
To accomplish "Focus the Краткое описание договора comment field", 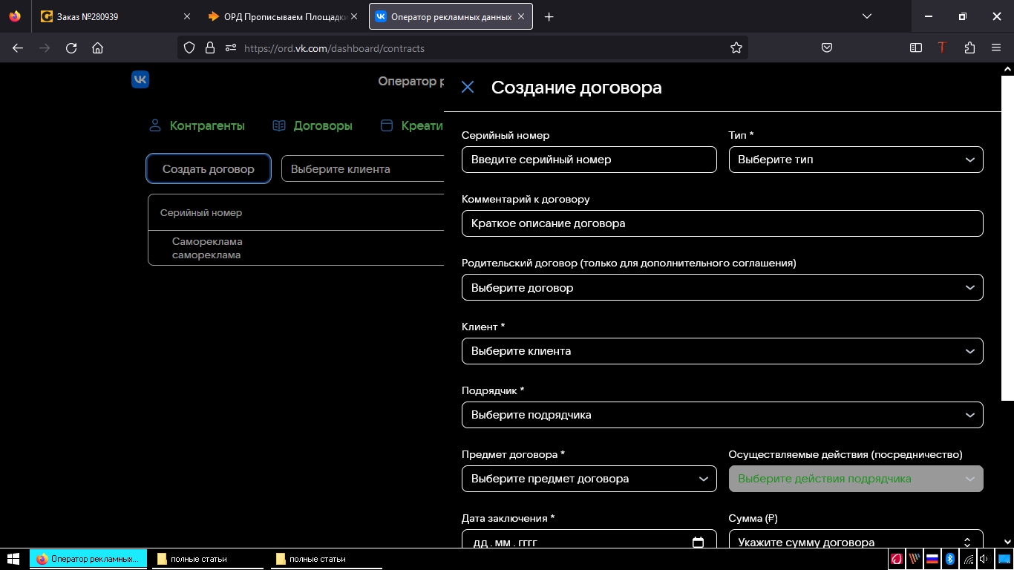I will (722, 223).
